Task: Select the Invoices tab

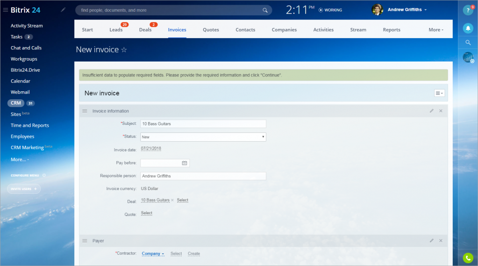Action: [x=177, y=30]
